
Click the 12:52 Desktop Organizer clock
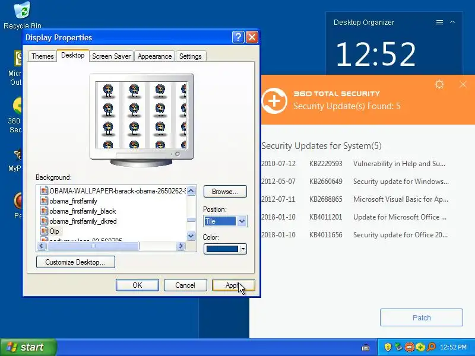pyautogui.click(x=376, y=54)
